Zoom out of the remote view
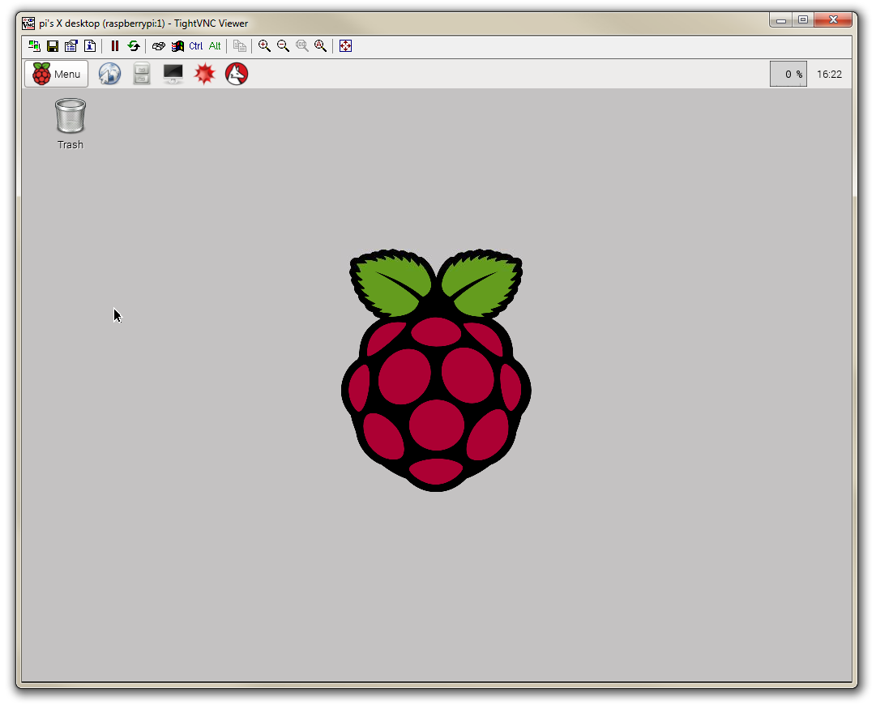The image size is (876, 705). point(283,46)
